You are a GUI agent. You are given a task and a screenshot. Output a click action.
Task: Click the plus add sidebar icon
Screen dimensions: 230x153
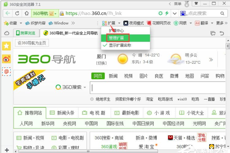(7, 150)
